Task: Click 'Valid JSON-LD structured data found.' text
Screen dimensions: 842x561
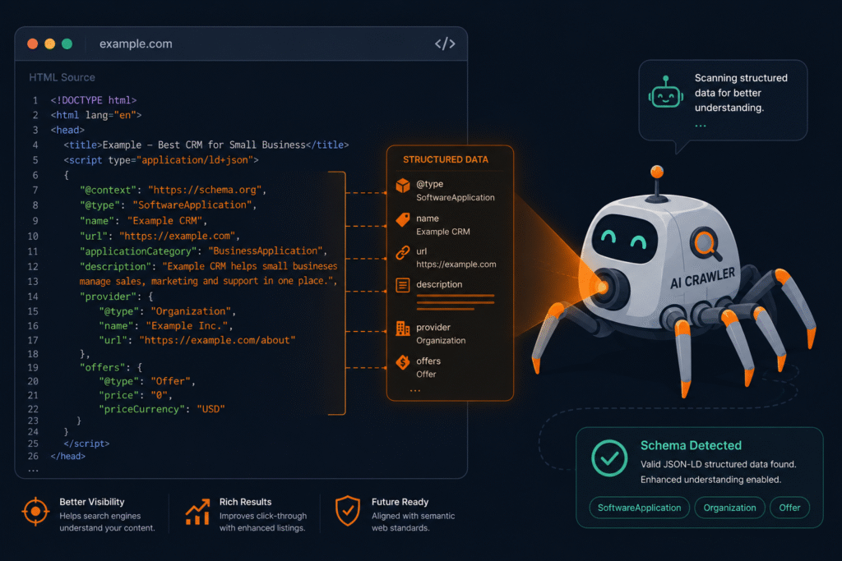Action: pyautogui.click(x=718, y=464)
